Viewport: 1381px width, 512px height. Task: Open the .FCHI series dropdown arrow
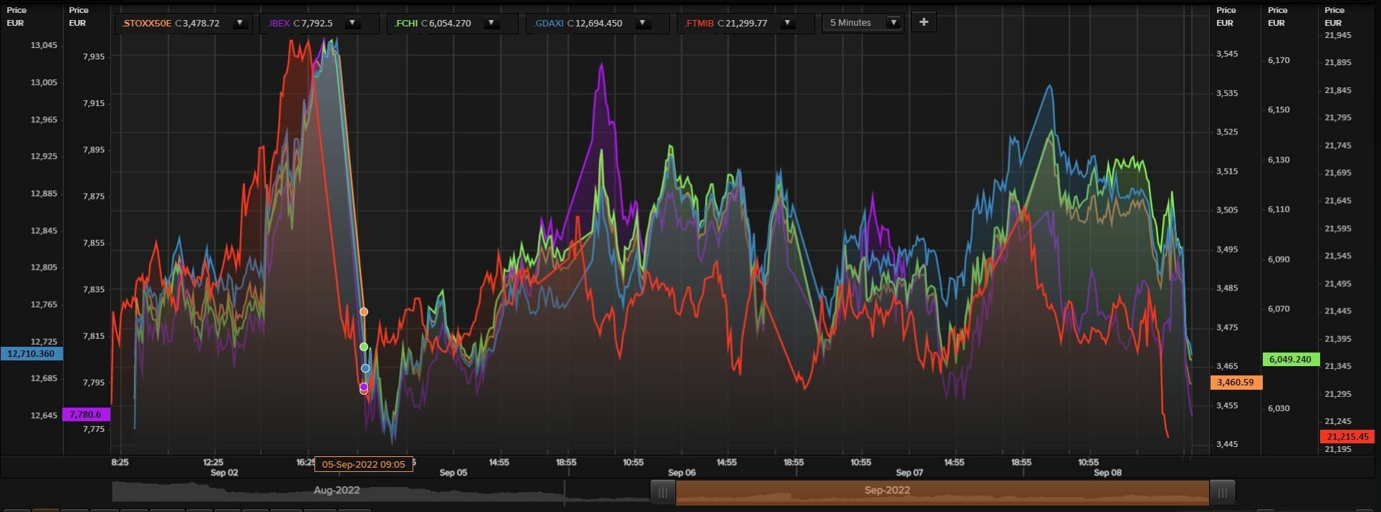coord(491,23)
